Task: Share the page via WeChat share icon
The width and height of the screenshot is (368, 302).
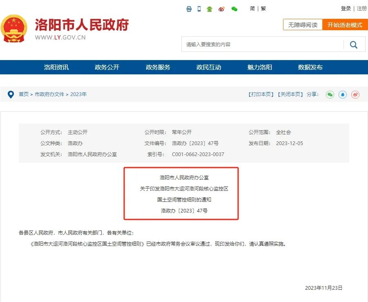Action: pyautogui.click(x=330, y=94)
